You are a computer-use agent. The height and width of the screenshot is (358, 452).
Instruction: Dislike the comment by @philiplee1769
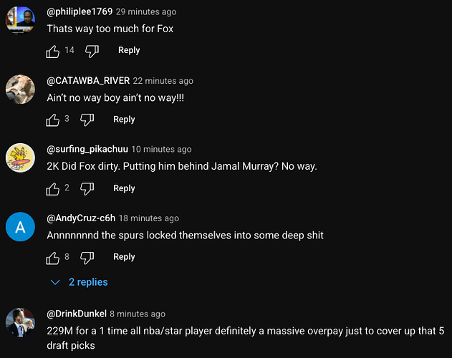92,51
